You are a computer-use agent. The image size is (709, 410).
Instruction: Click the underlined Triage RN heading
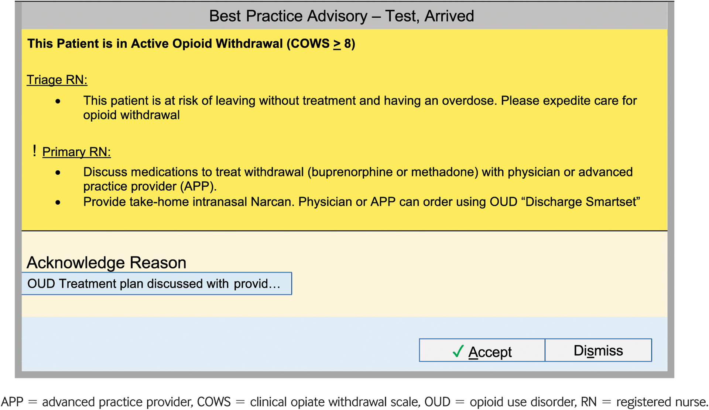[x=57, y=80]
